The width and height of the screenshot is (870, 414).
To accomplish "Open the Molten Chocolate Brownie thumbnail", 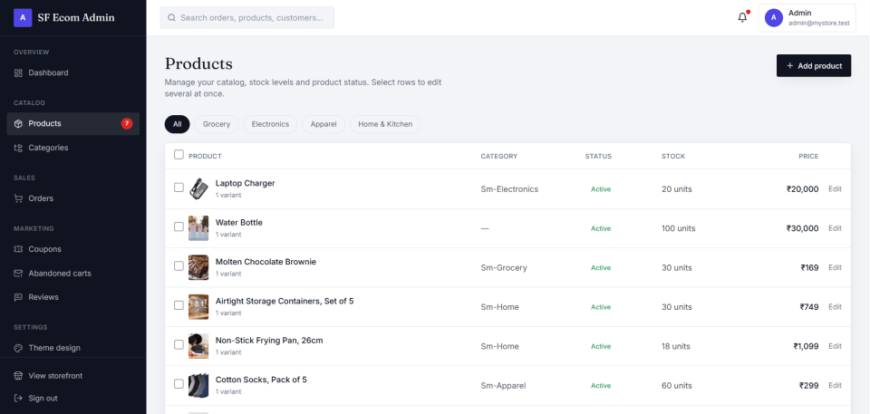I will 198,267.
